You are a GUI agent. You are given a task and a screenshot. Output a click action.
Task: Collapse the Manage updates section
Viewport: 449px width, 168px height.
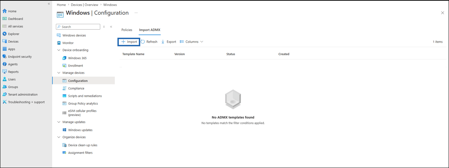click(x=59, y=122)
